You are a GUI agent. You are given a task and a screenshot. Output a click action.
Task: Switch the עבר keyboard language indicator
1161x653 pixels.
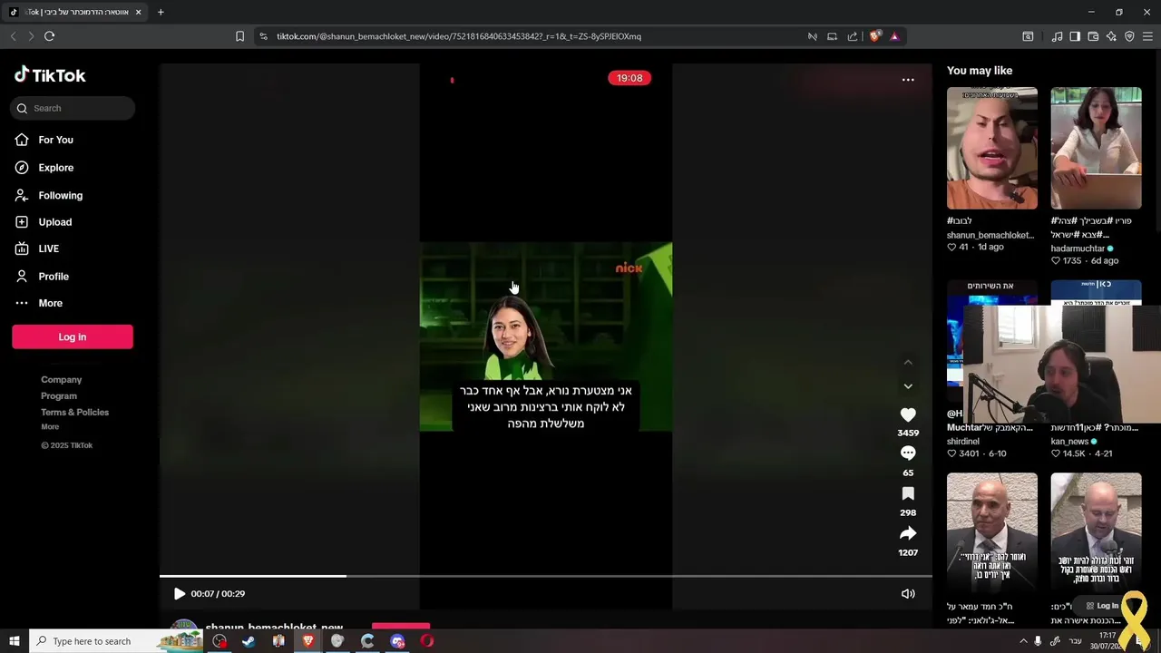click(1075, 641)
